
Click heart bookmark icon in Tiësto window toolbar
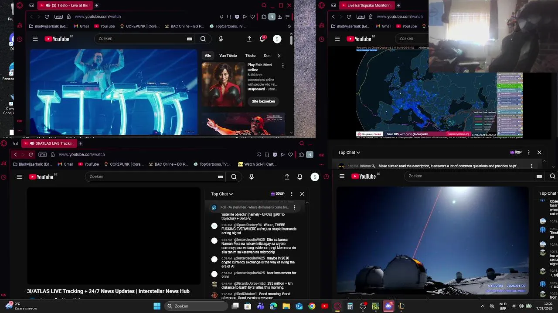click(252, 17)
